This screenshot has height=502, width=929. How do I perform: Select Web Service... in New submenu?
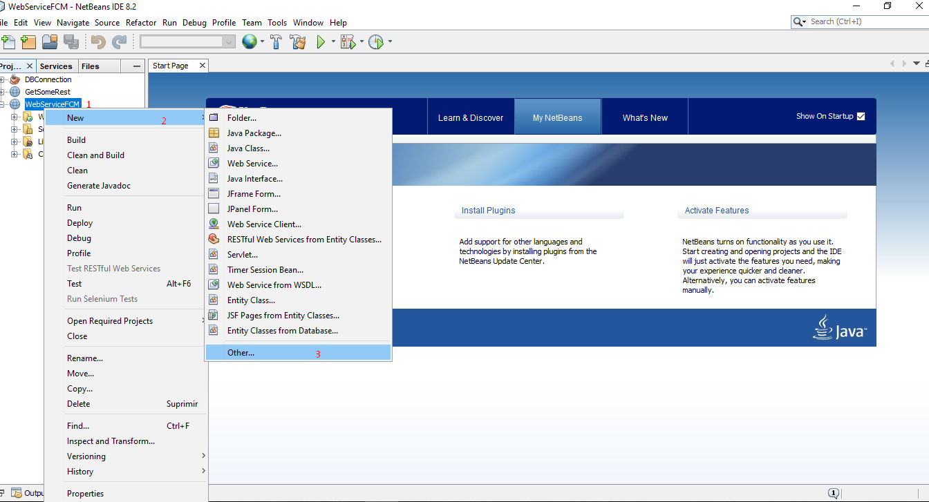tap(299, 164)
